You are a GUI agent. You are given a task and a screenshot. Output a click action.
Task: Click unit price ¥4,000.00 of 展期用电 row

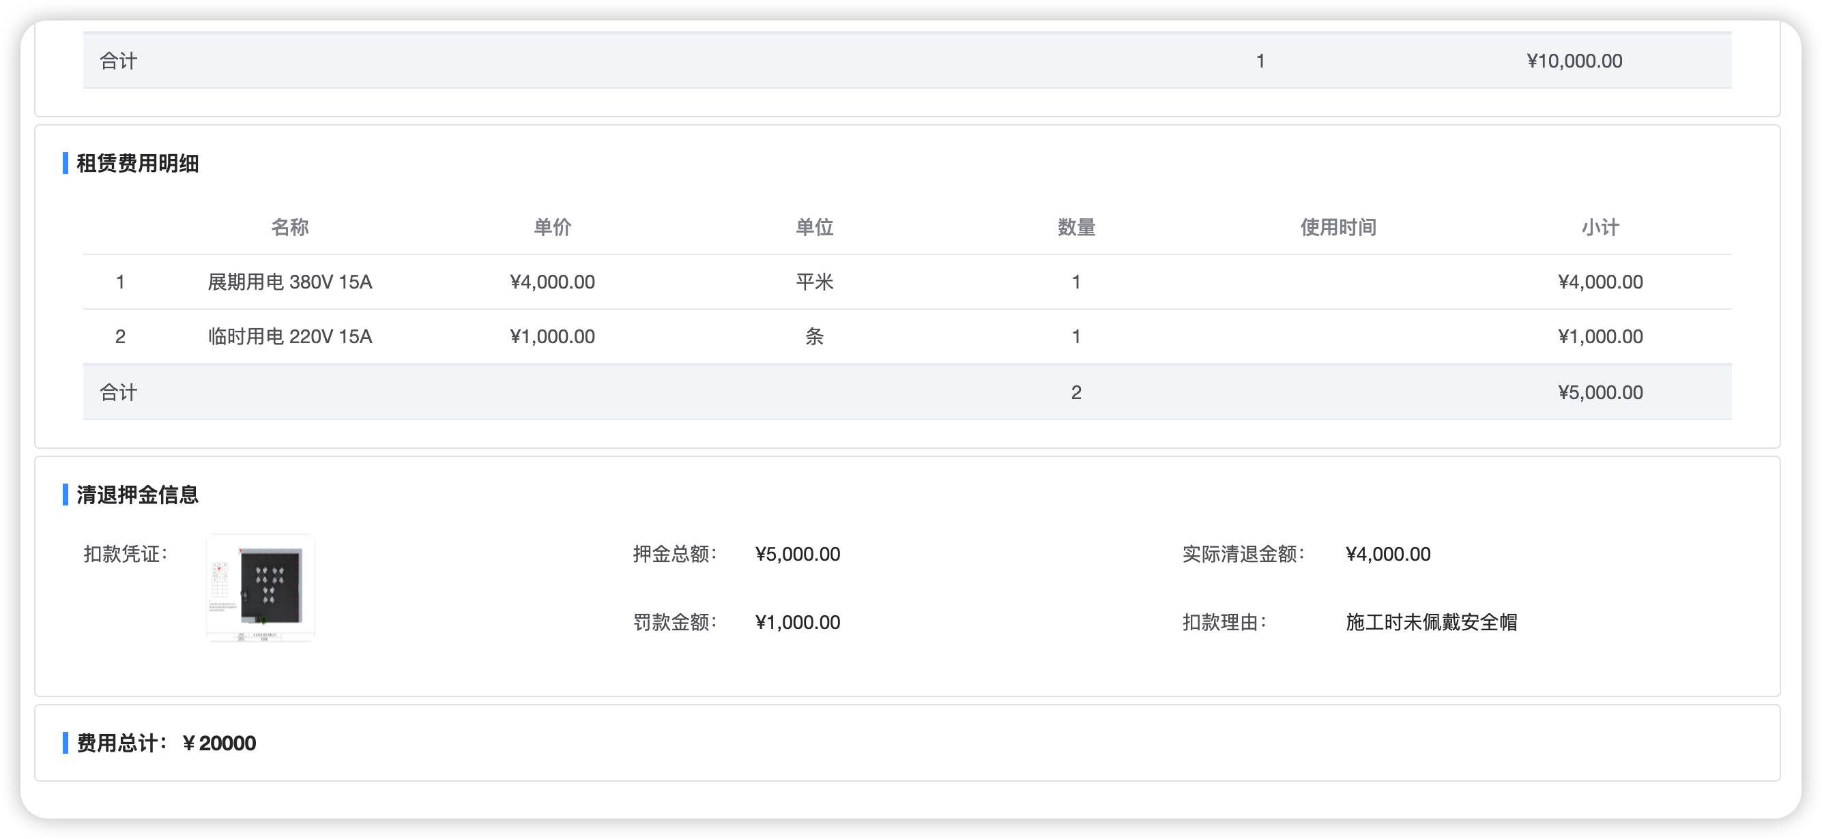pos(552,282)
